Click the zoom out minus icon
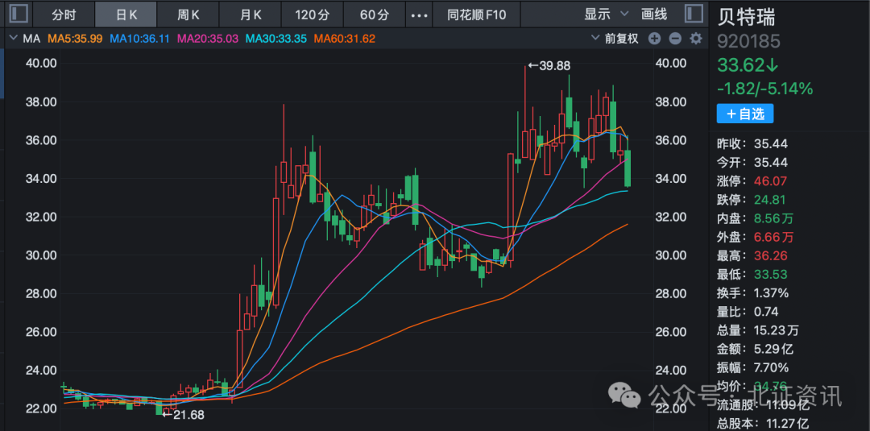Viewport: 870px width, 431px height. (675, 39)
